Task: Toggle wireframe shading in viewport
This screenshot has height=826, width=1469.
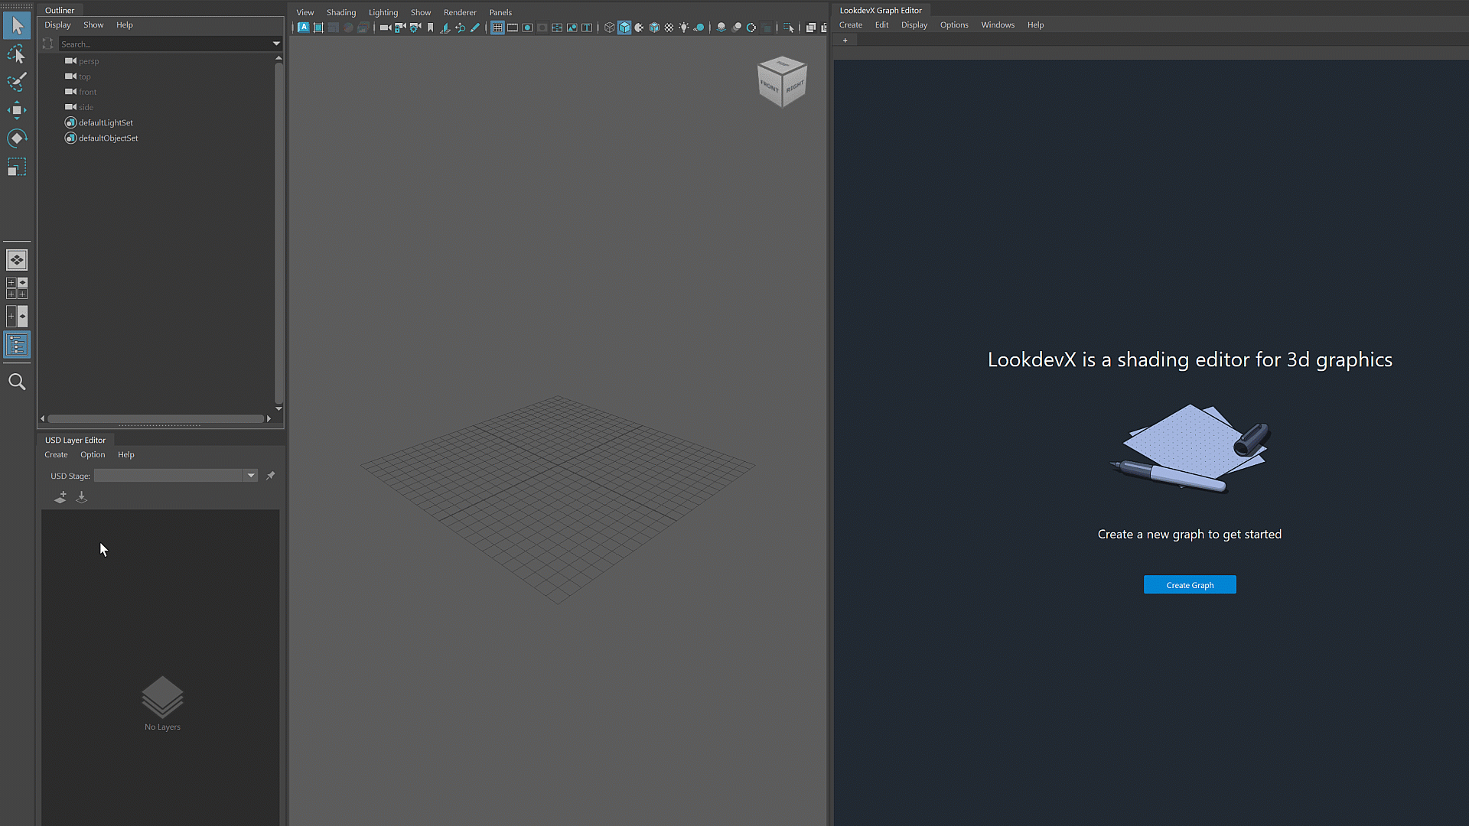Action: click(609, 28)
